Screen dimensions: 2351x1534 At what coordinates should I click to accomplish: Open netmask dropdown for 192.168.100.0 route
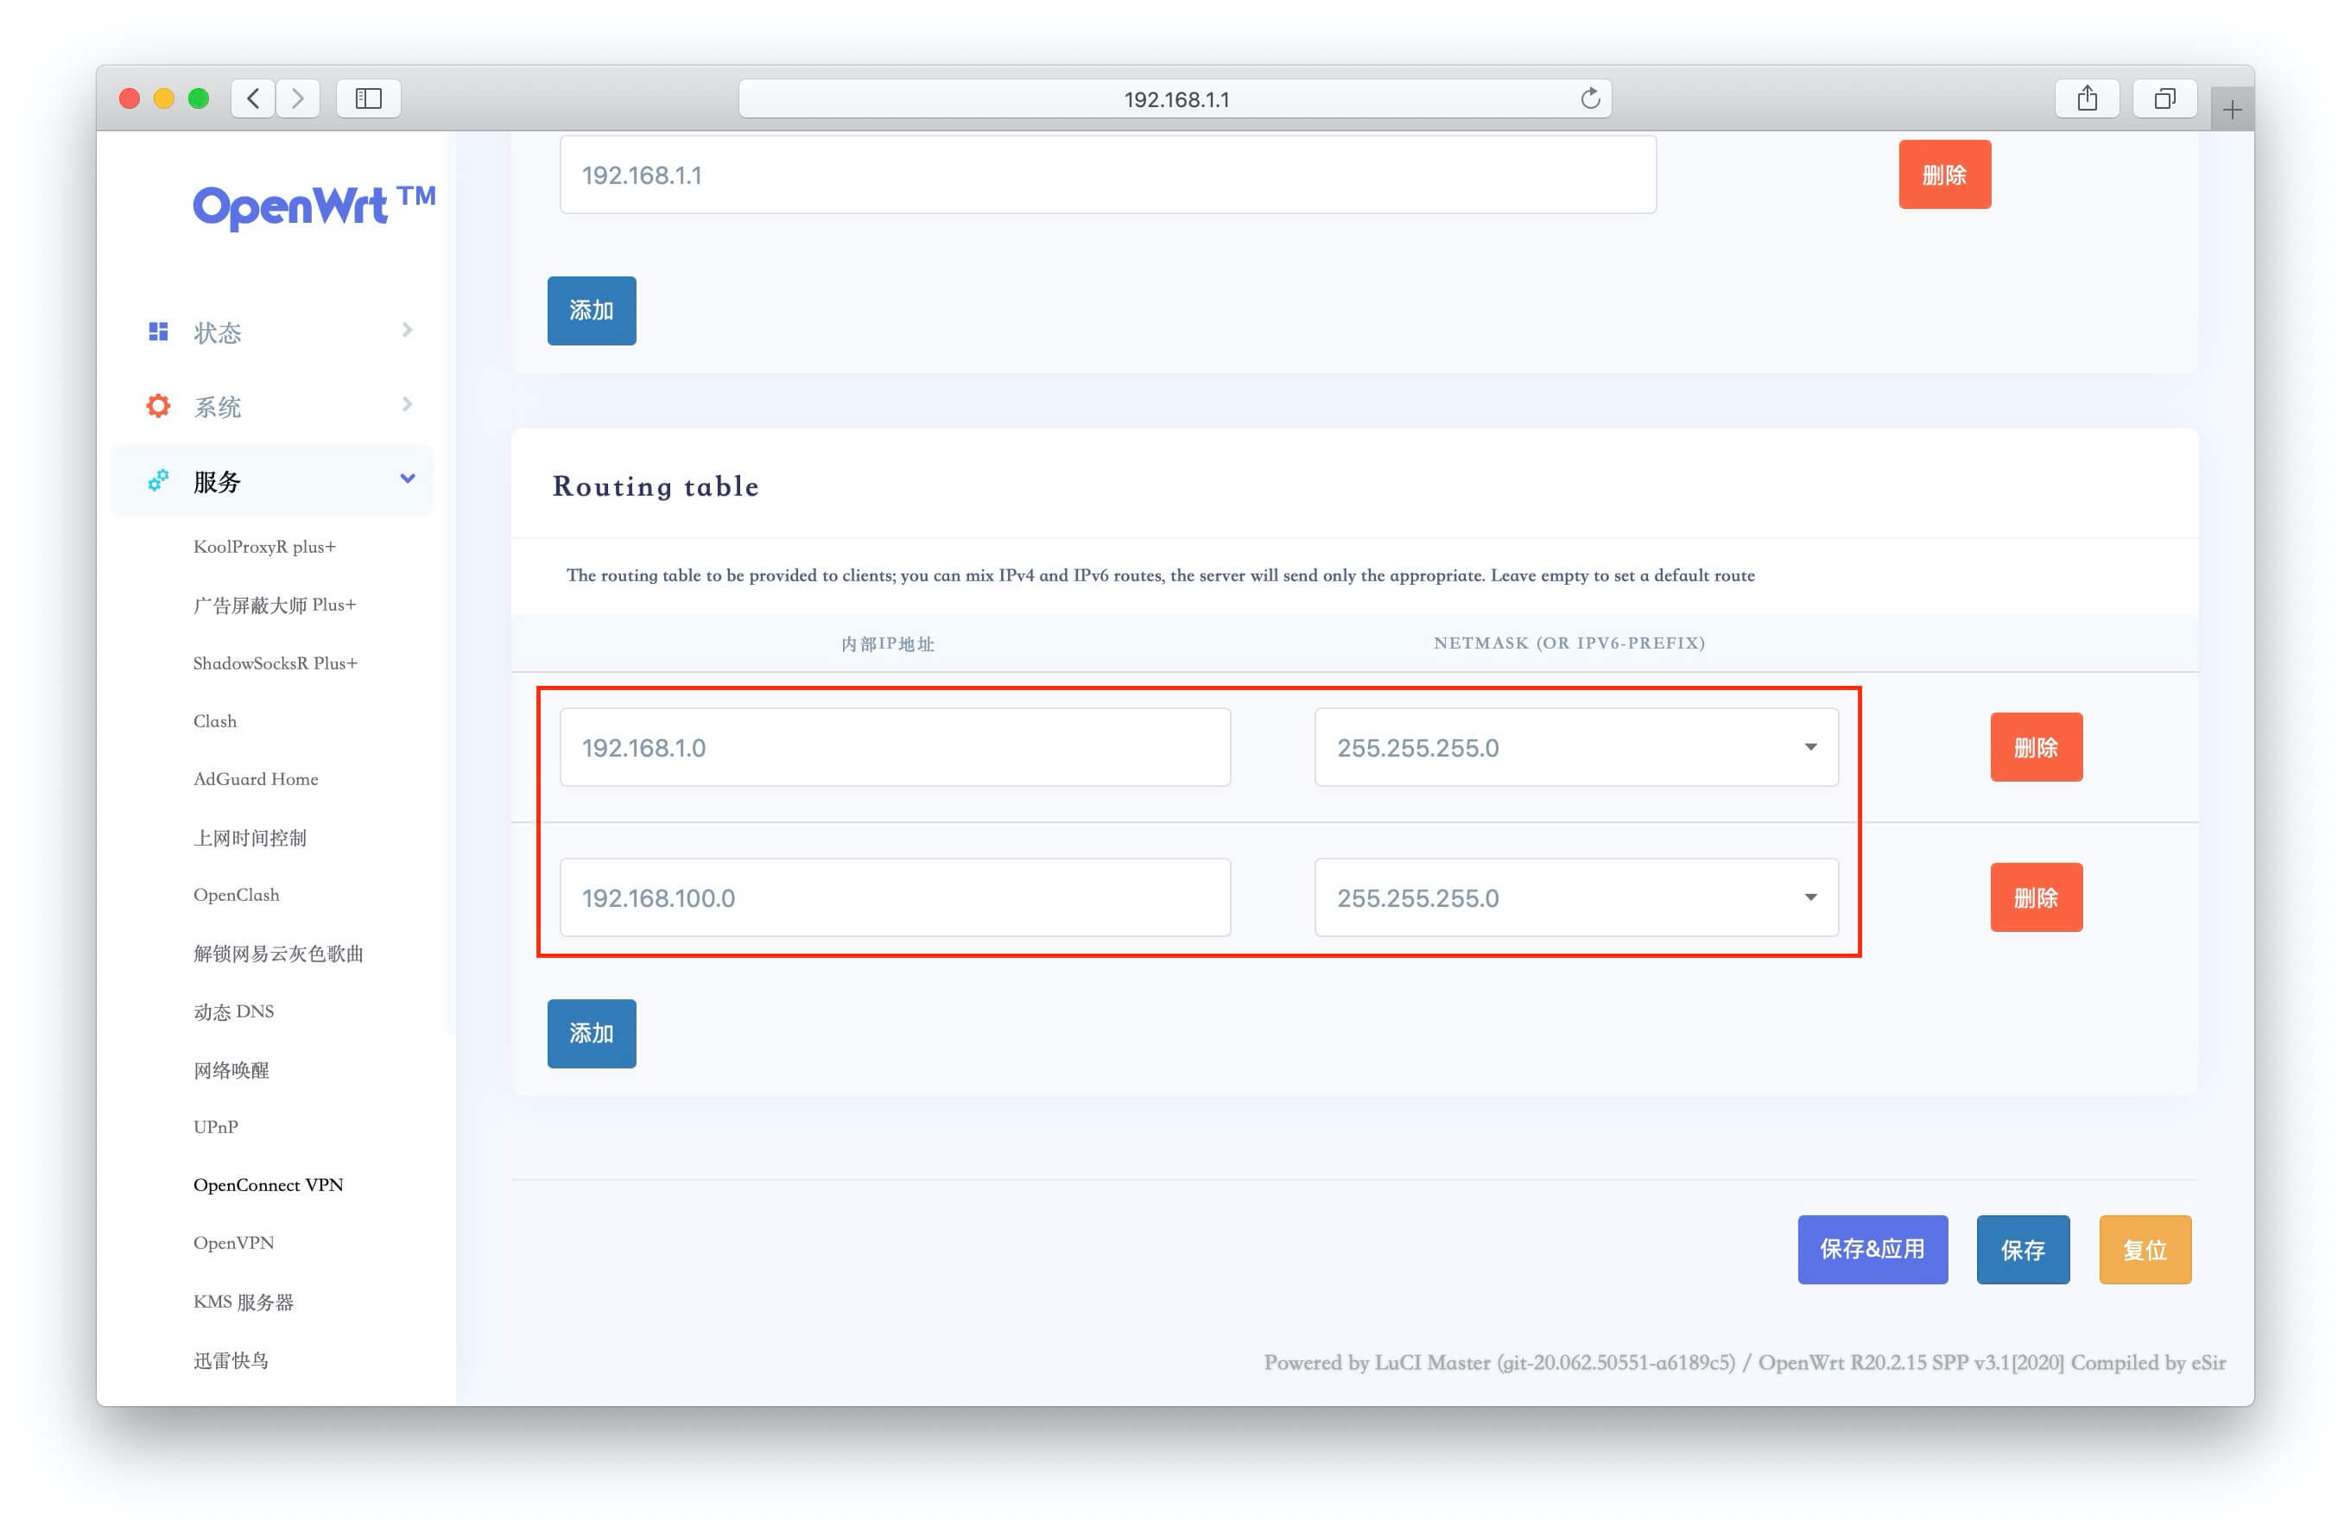(x=1575, y=897)
